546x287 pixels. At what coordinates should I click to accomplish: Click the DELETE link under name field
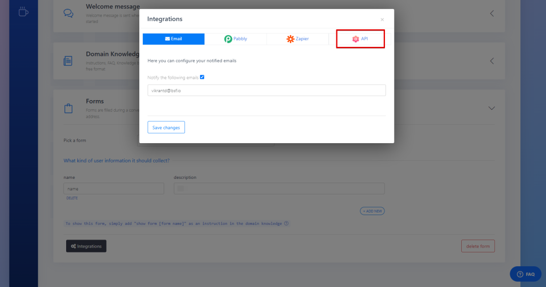tap(72, 198)
